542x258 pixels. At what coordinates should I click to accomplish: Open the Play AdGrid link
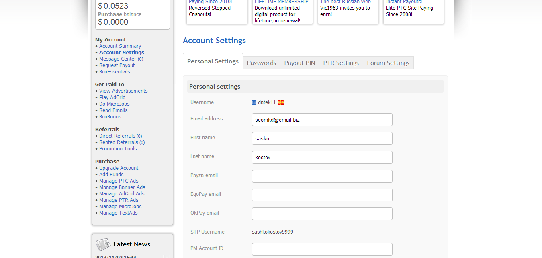[112, 98]
